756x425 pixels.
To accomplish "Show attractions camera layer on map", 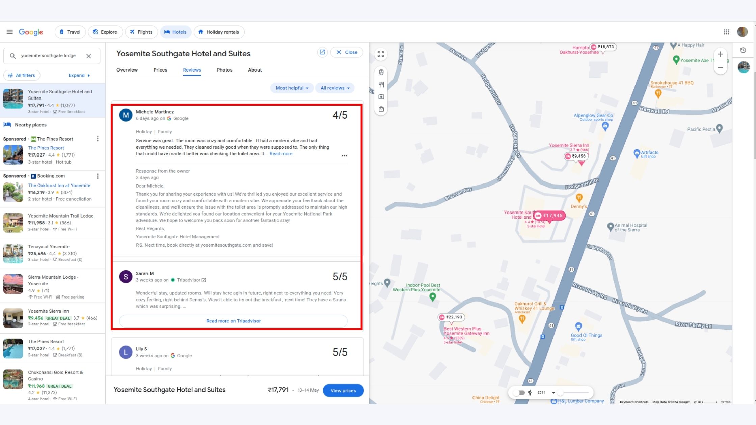I will click(381, 97).
